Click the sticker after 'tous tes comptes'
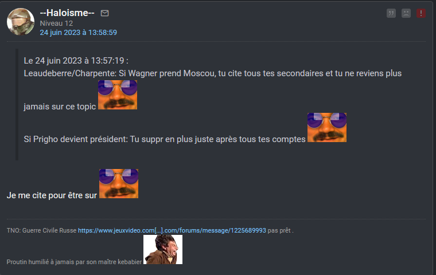Screen dimensions: 436x275 pos(327,128)
